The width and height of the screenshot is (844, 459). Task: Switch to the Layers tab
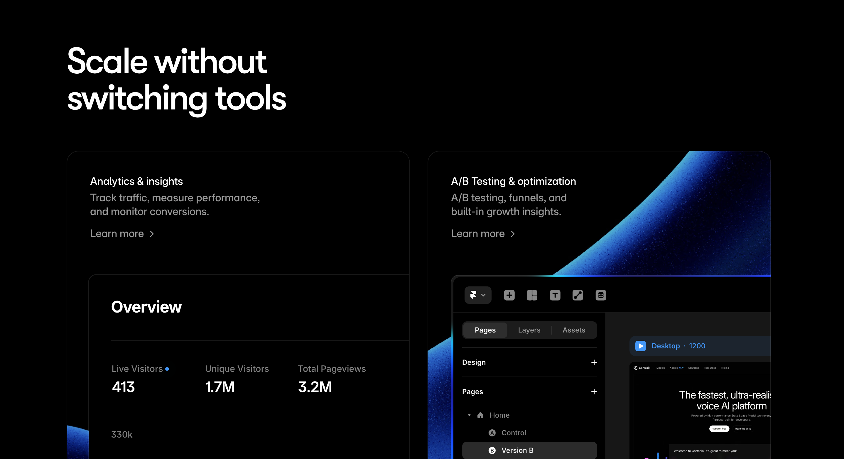pos(529,330)
